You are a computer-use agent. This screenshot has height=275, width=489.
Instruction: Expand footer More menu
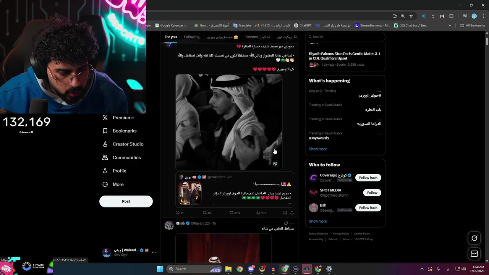347,239
